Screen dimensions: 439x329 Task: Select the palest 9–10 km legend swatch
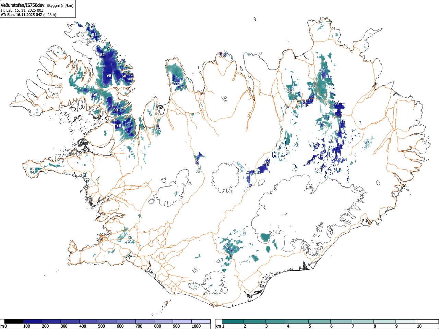(x=406, y=321)
